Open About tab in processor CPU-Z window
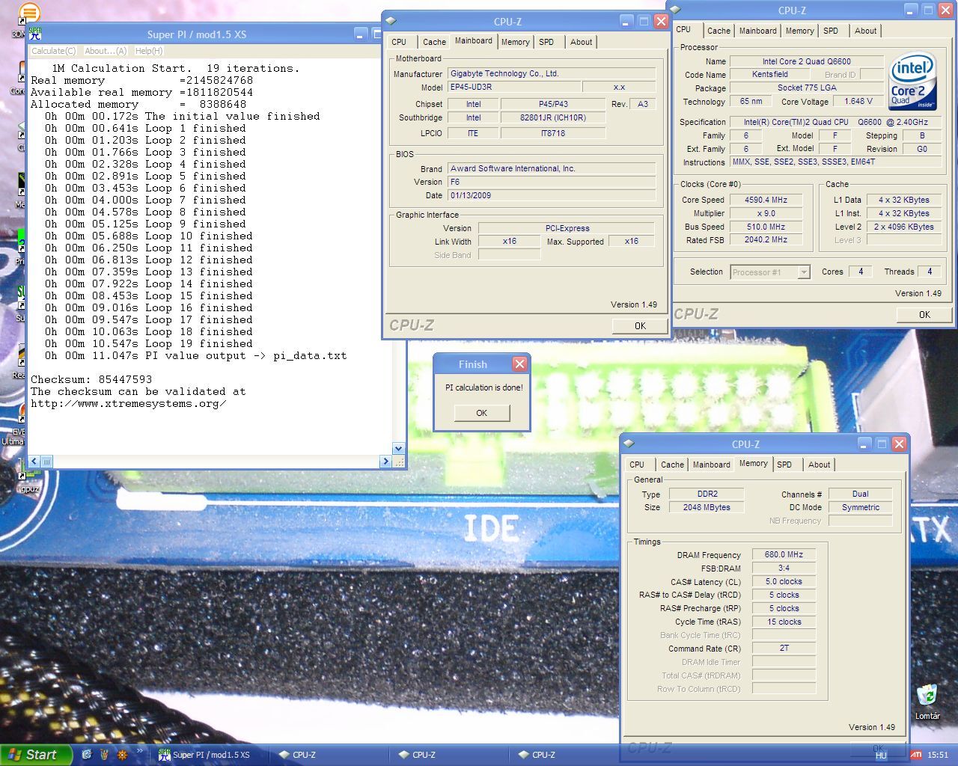 [x=865, y=31]
